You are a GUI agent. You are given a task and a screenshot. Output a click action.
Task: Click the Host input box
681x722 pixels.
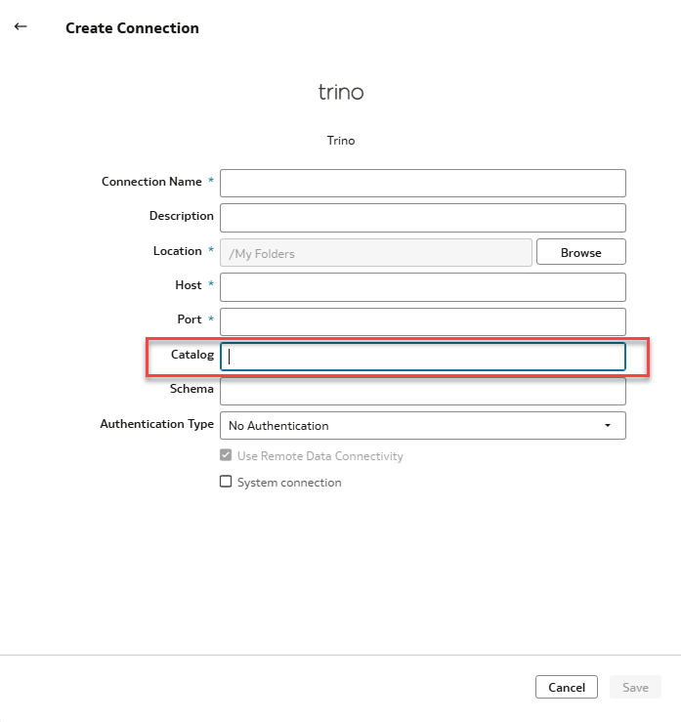click(x=423, y=287)
